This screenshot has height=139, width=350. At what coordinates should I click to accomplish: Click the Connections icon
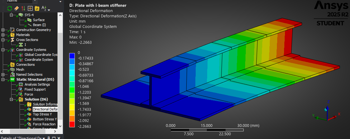12,65
